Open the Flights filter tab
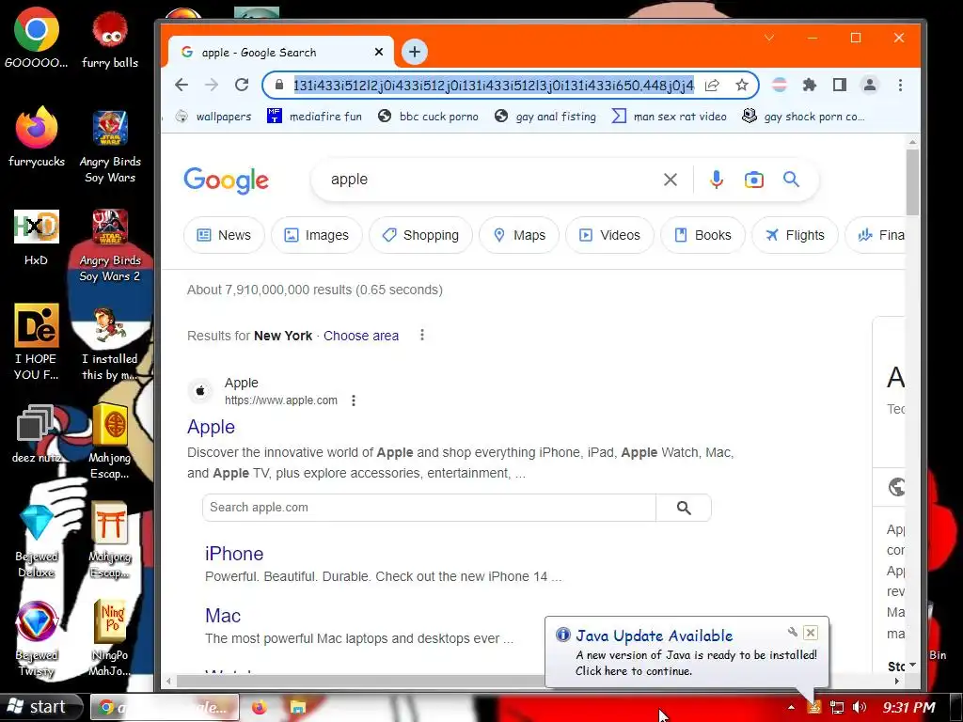 tap(795, 235)
